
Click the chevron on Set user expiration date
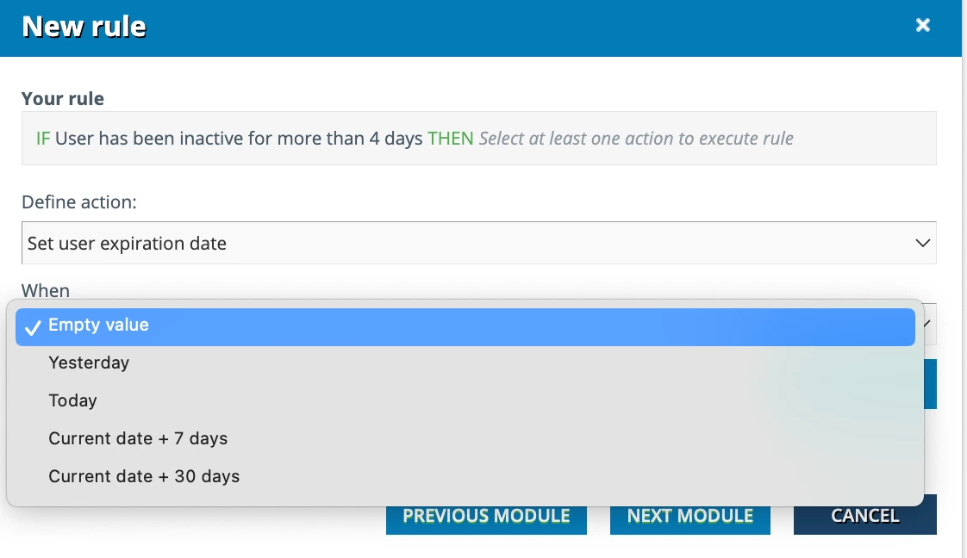point(922,244)
